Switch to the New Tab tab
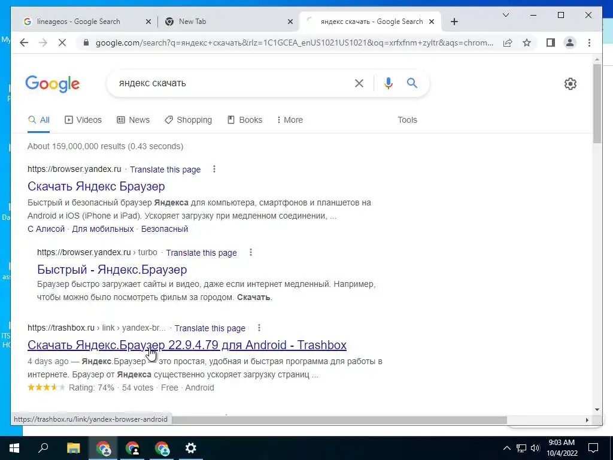This screenshot has height=460, width=613. [x=192, y=22]
